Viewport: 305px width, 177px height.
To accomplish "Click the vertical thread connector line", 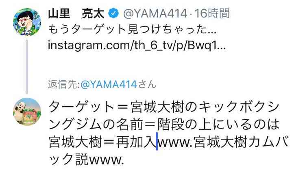I will pyautogui.click(x=27, y=67).
